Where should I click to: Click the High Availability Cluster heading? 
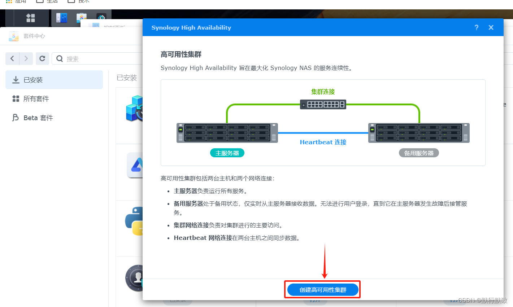[x=181, y=54]
